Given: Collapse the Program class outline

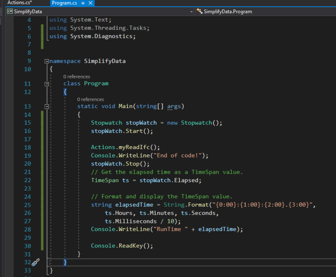Looking at the screenshot, I should [x=46, y=84].
